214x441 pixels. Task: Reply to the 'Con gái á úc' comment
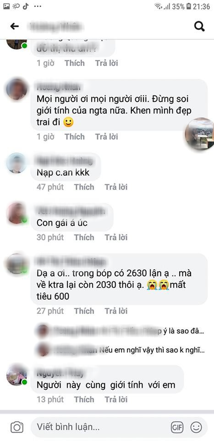tap(116, 237)
